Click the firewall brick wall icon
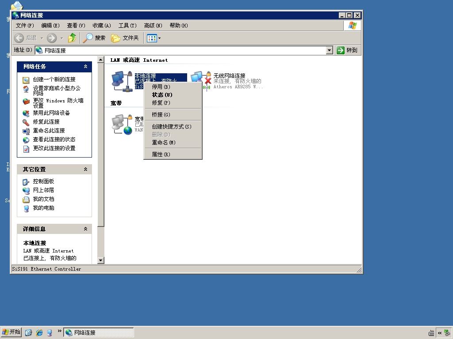The width and height of the screenshot is (453, 339). (x=26, y=102)
